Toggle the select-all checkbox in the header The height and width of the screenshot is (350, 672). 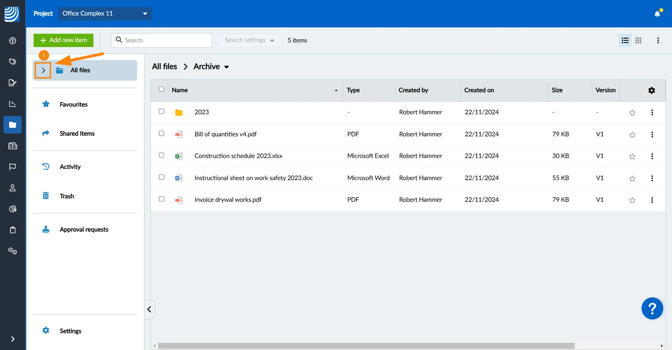161,89
